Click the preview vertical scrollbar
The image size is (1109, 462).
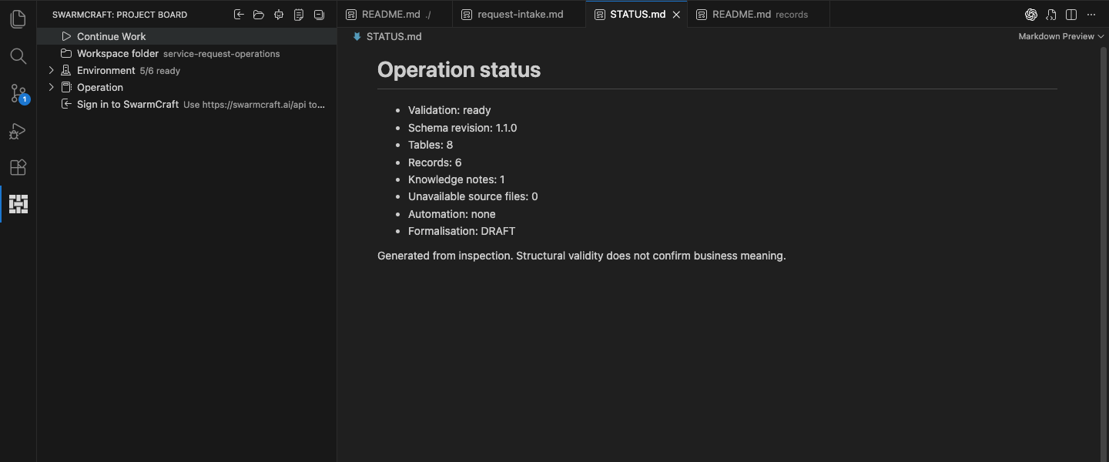pos(1104,254)
